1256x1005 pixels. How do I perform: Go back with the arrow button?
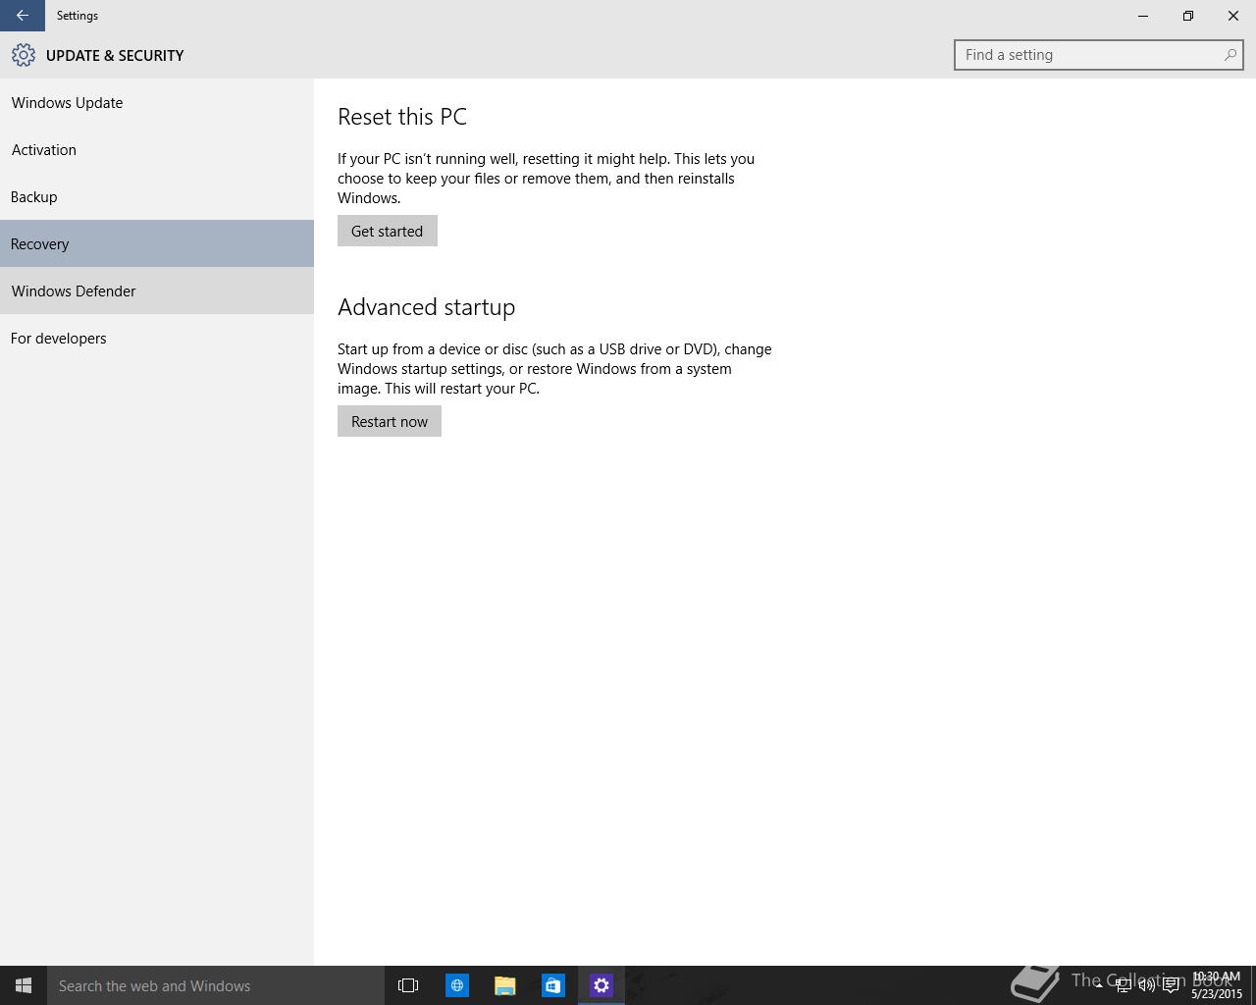22,16
